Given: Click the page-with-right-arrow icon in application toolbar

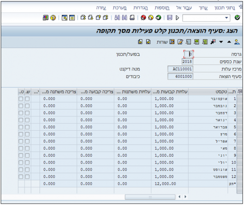Looking at the screenshot, I should 148,42.
